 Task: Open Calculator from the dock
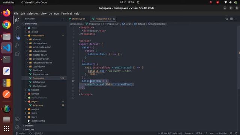pyautogui.click(x=6, y=82)
